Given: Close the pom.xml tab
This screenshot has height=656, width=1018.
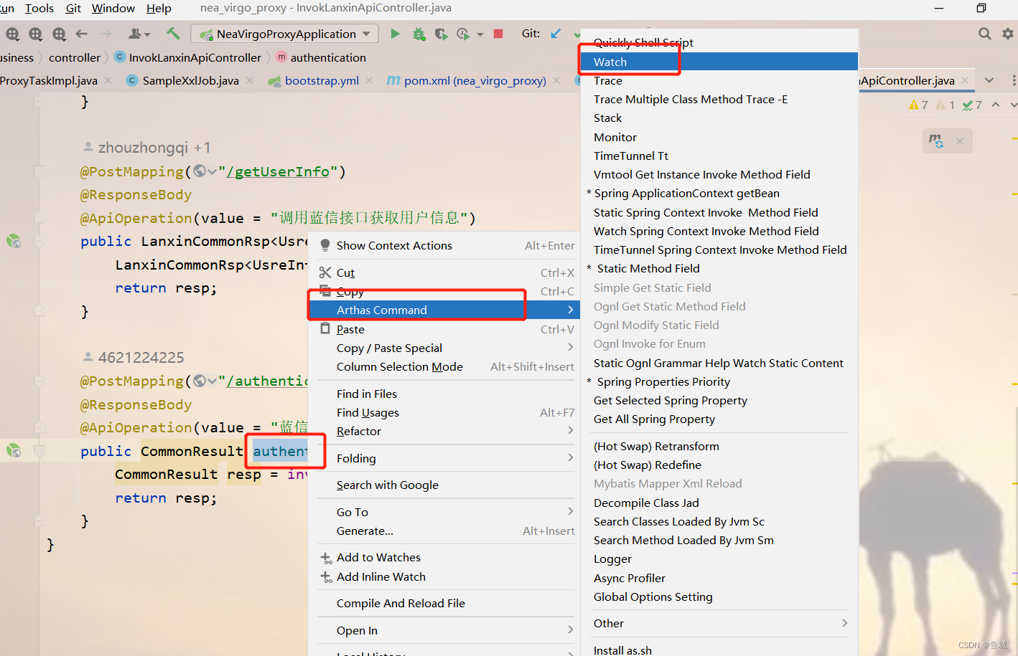Looking at the screenshot, I should 556,80.
